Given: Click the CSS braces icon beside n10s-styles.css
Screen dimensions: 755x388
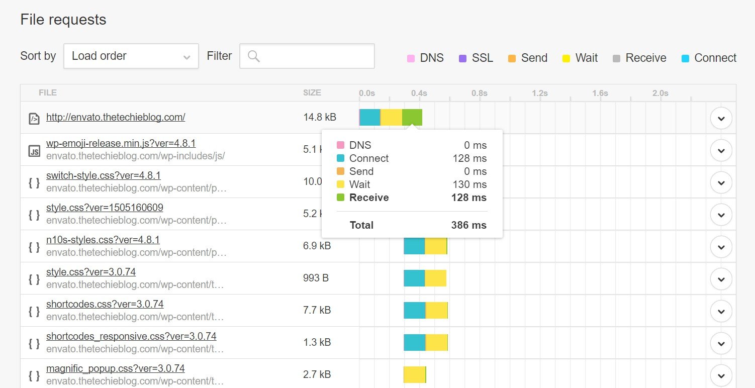Looking at the screenshot, I should click(x=34, y=247).
